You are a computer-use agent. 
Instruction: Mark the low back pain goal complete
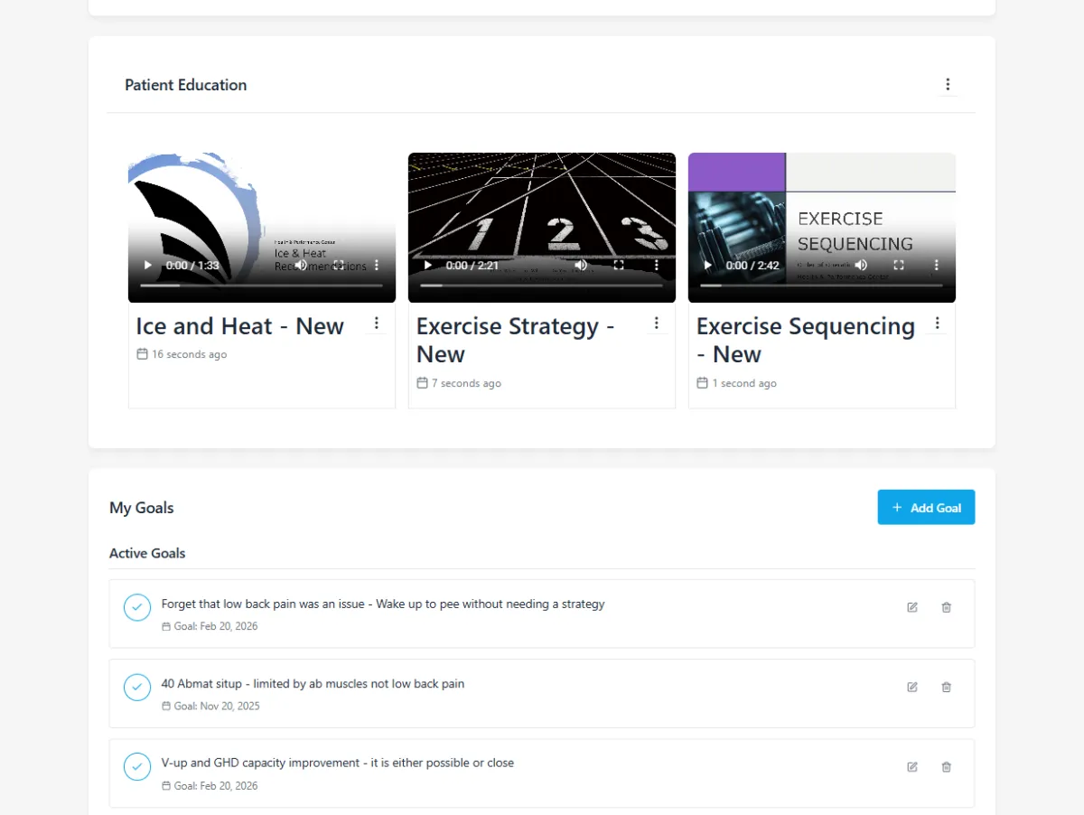tap(137, 608)
